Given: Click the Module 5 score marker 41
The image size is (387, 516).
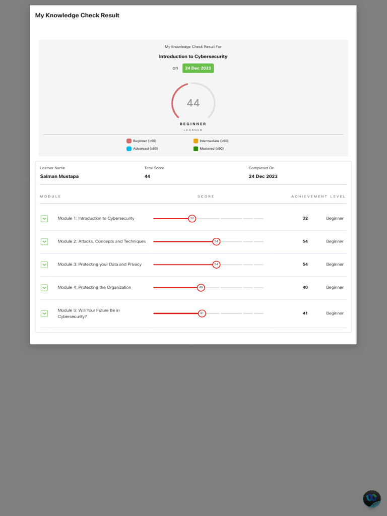Looking at the screenshot, I should pos(202,313).
